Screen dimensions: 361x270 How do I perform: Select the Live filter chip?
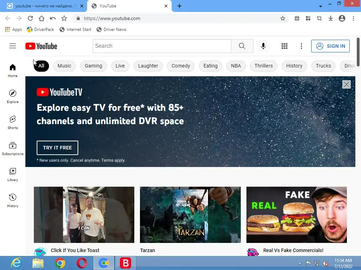click(x=120, y=66)
